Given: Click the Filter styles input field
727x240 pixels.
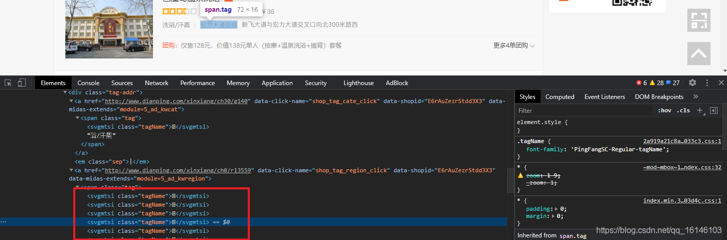Looking at the screenshot, I should 584,110.
